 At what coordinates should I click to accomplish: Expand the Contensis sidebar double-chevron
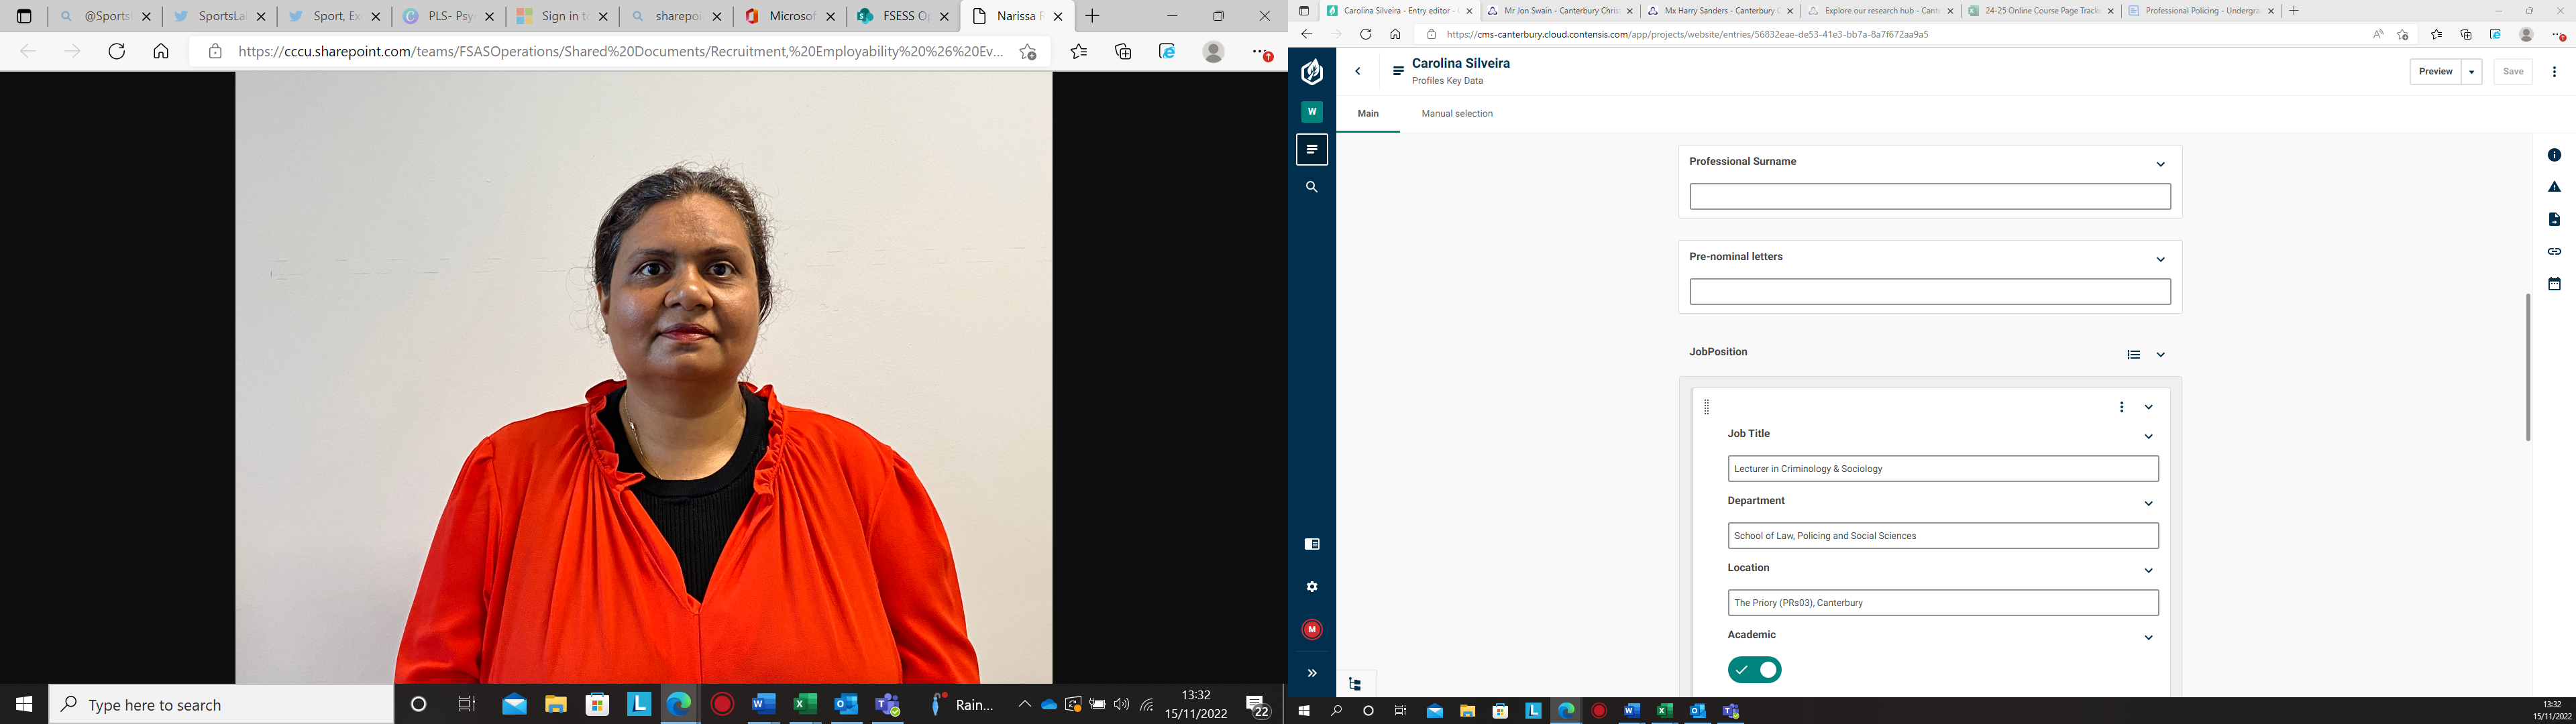1311,673
